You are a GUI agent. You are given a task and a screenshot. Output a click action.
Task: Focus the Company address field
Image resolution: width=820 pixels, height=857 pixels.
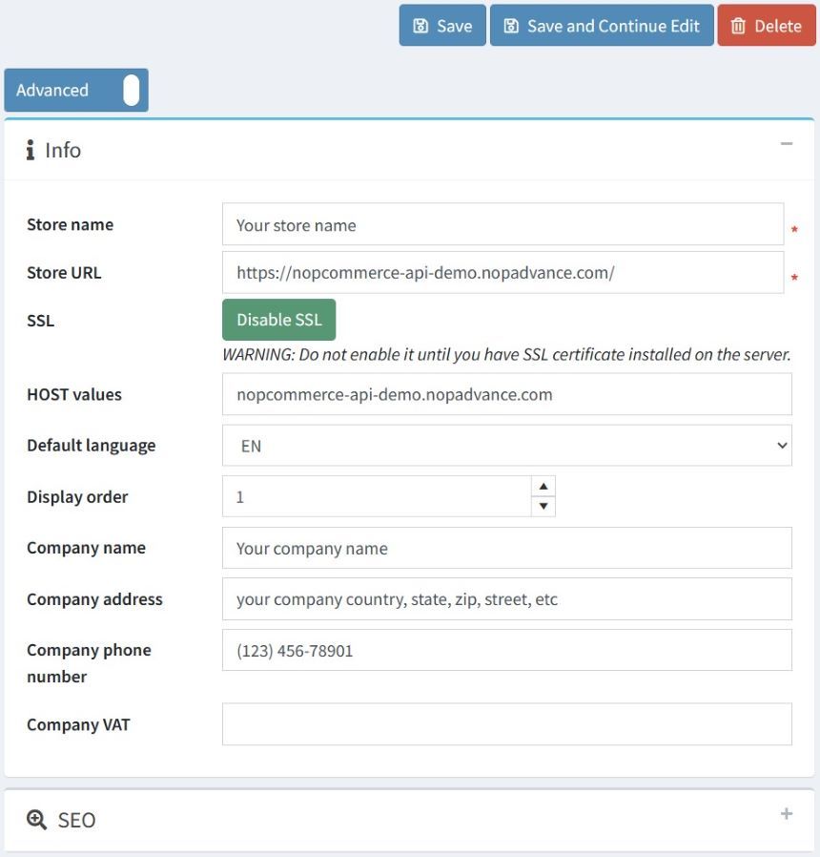(x=506, y=599)
